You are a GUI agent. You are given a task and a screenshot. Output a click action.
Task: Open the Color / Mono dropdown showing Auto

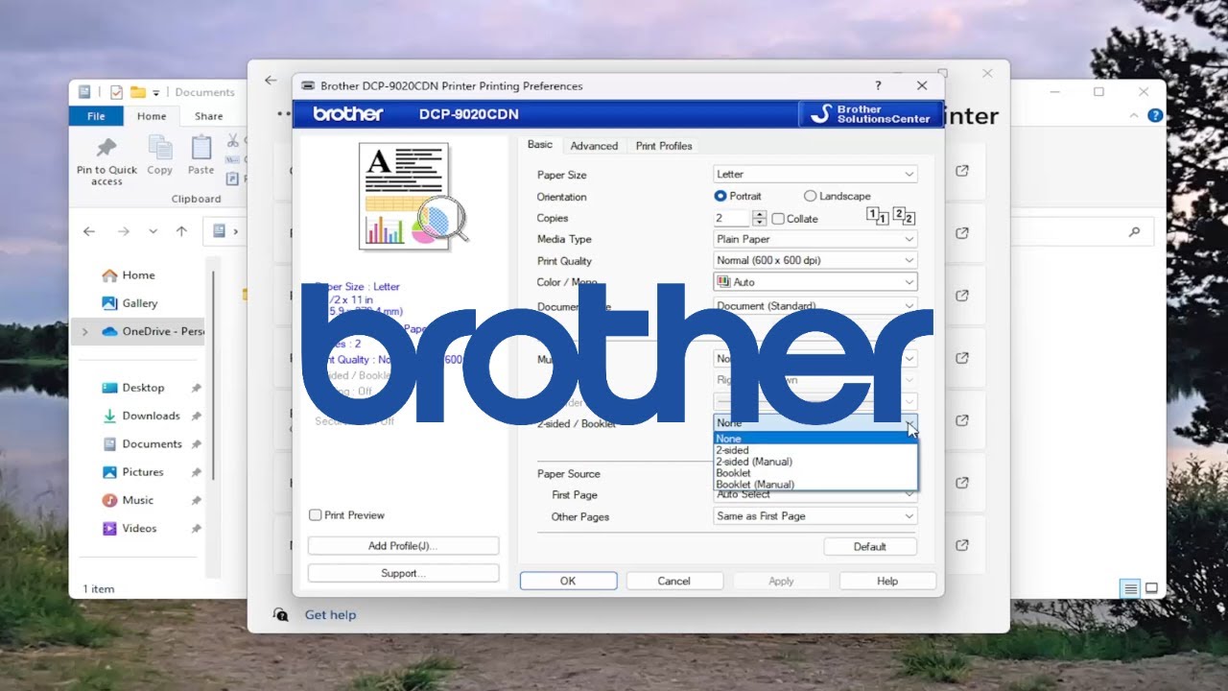(815, 282)
